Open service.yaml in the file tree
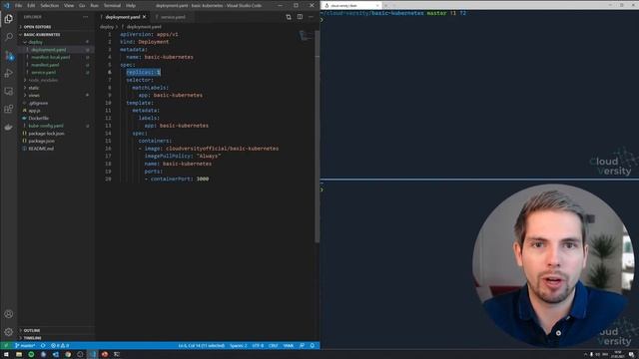639x359 pixels. (x=44, y=73)
